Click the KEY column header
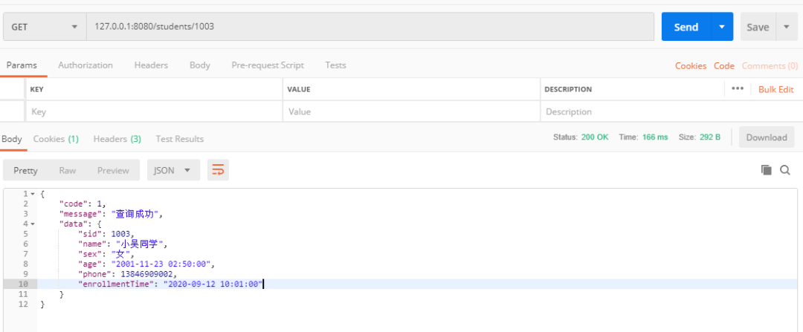The width and height of the screenshot is (803, 332). [x=37, y=89]
